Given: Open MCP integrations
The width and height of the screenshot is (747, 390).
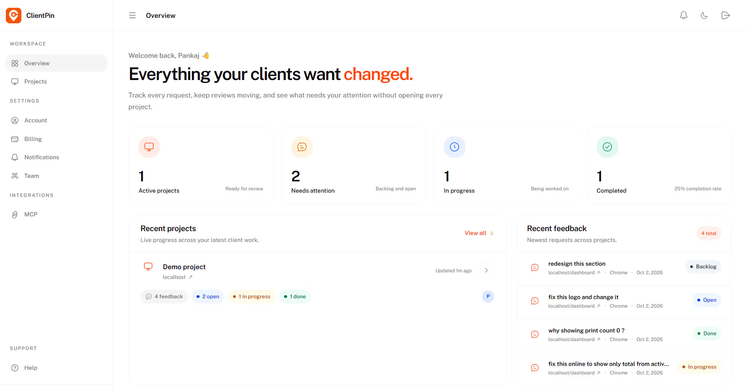Looking at the screenshot, I should pyautogui.click(x=56, y=214).
